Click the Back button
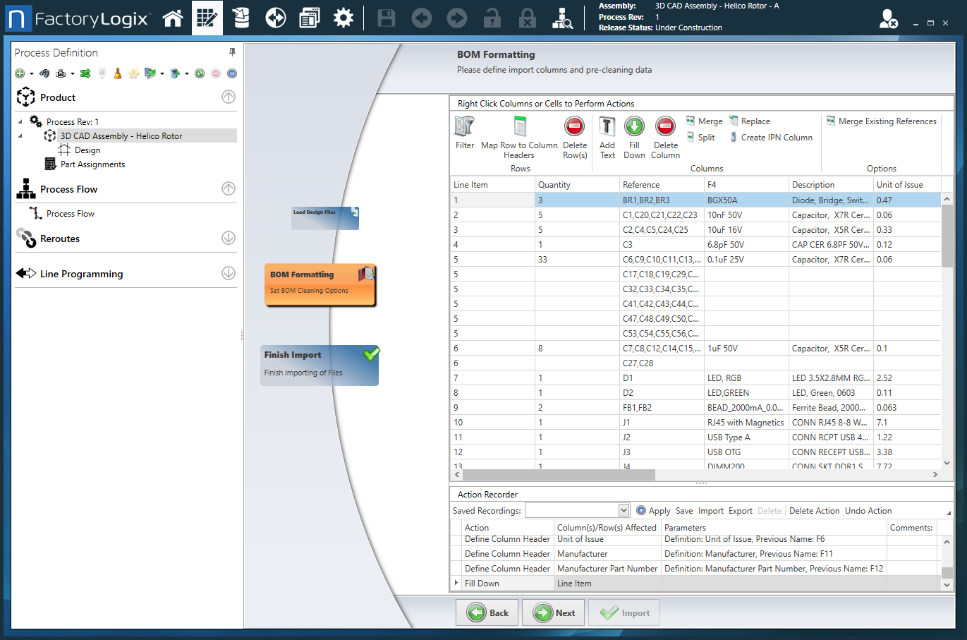 pyautogui.click(x=487, y=612)
